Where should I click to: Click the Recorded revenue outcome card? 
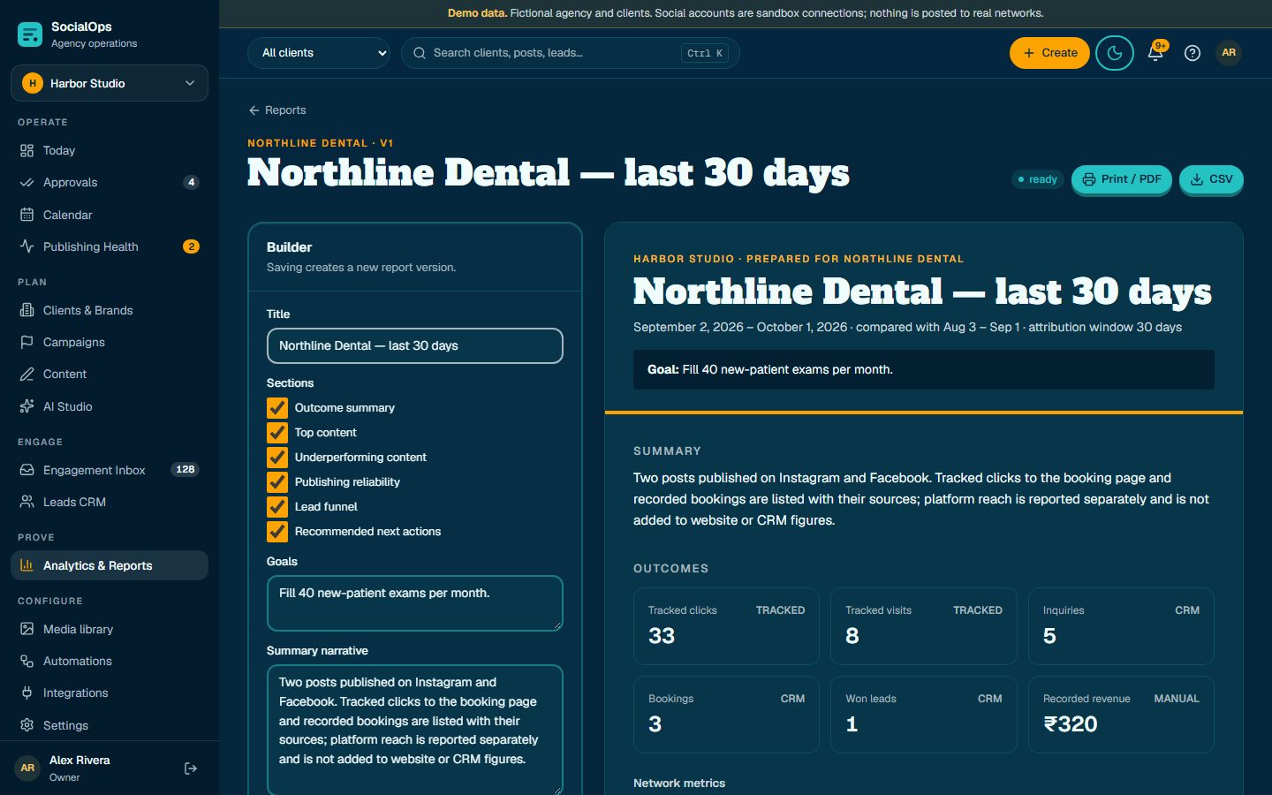(x=1121, y=715)
